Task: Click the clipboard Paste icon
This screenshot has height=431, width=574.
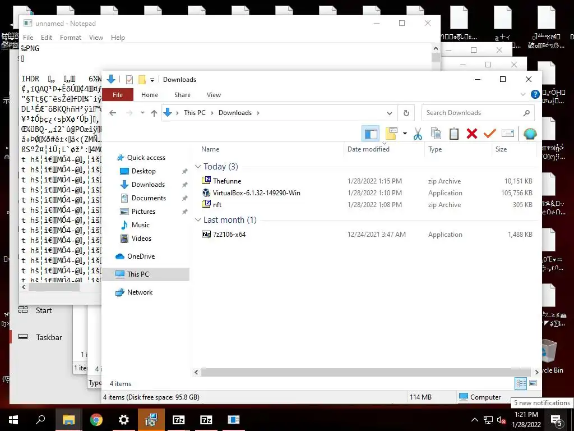Action: click(454, 134)
